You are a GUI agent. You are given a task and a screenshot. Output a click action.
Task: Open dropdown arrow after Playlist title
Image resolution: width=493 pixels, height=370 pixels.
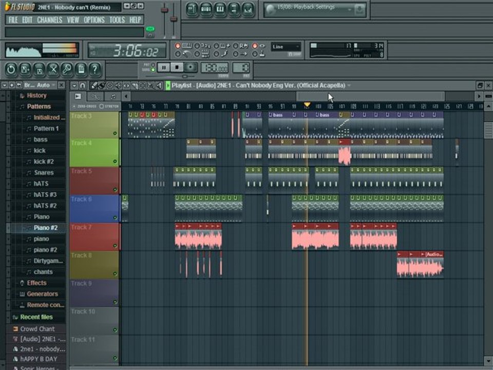click(349, 86)
